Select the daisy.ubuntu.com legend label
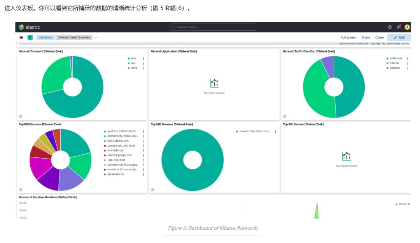 pos(118,141)
